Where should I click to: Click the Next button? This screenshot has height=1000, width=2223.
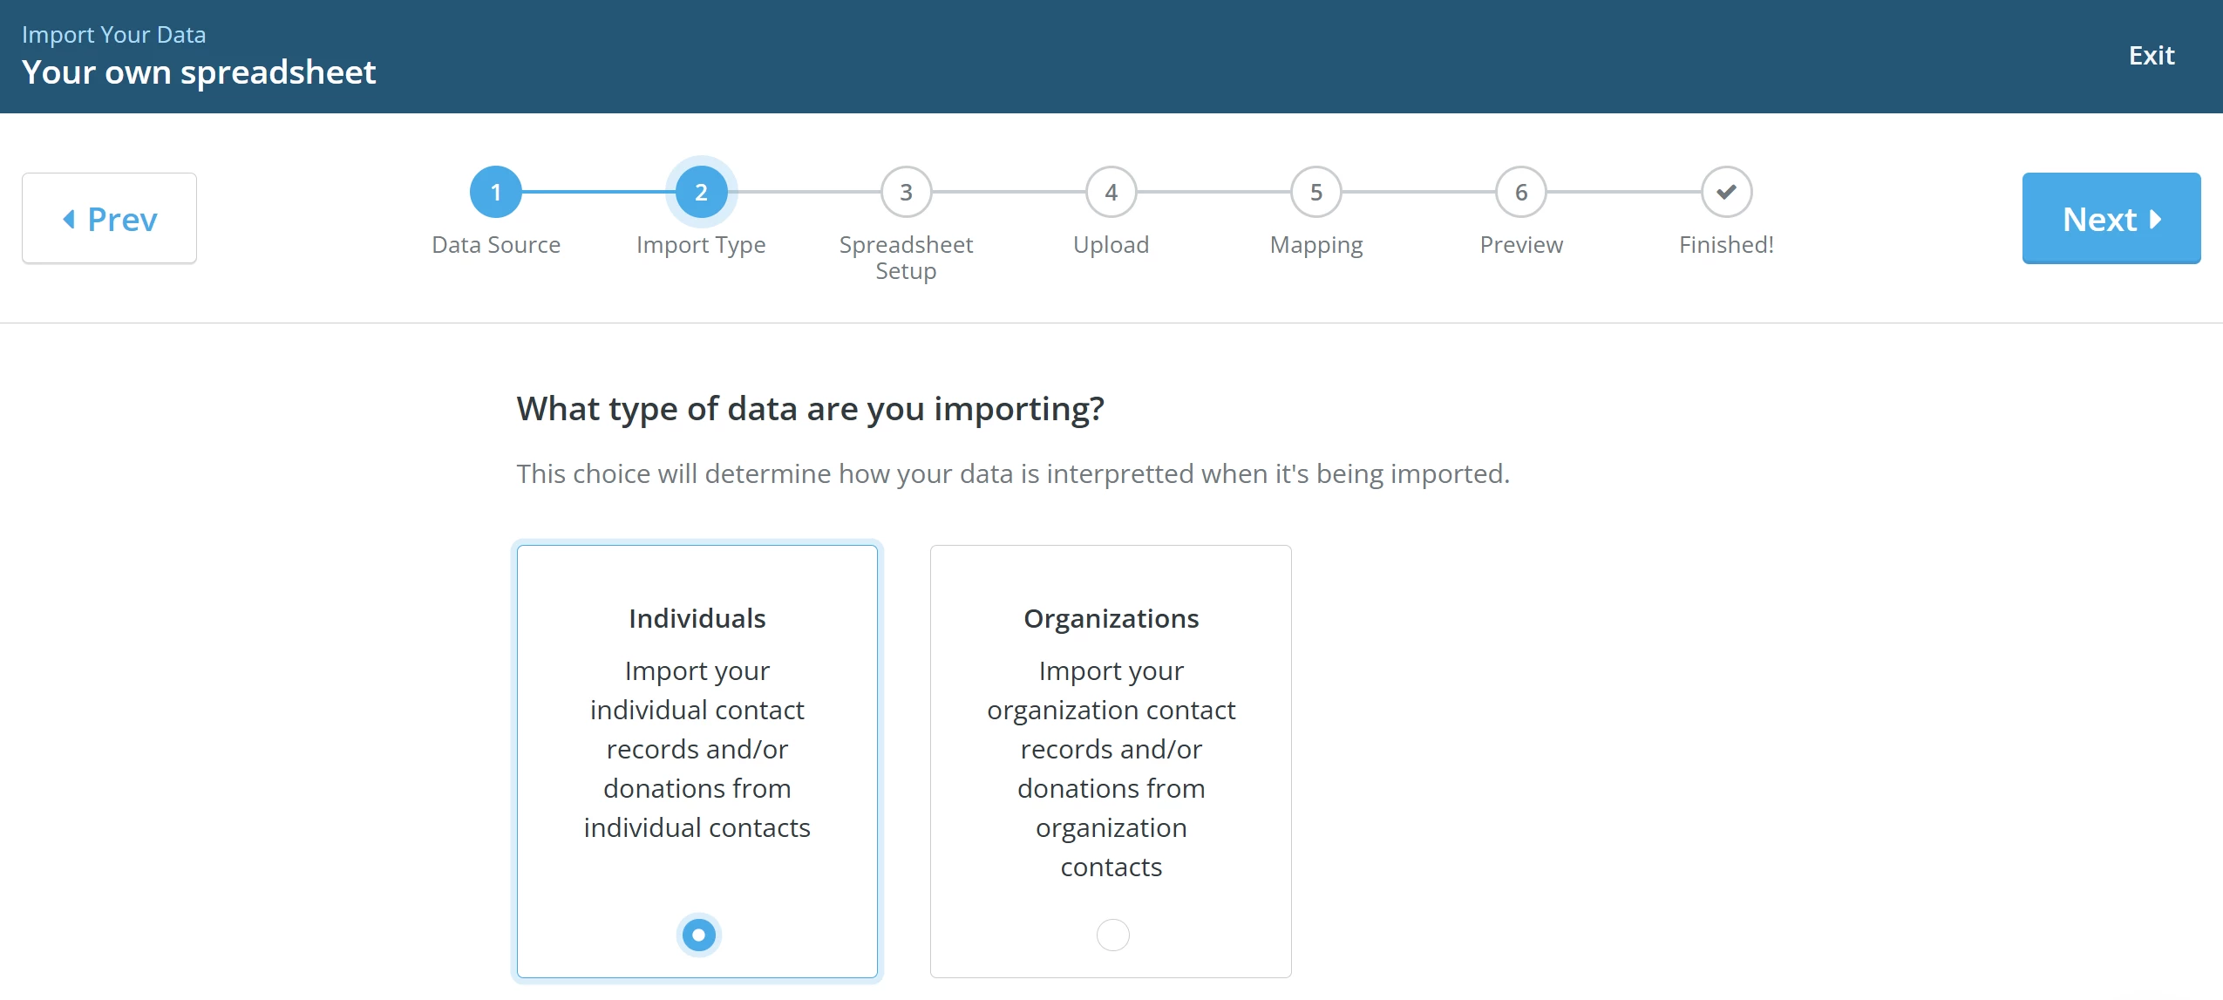(2111, 218)
